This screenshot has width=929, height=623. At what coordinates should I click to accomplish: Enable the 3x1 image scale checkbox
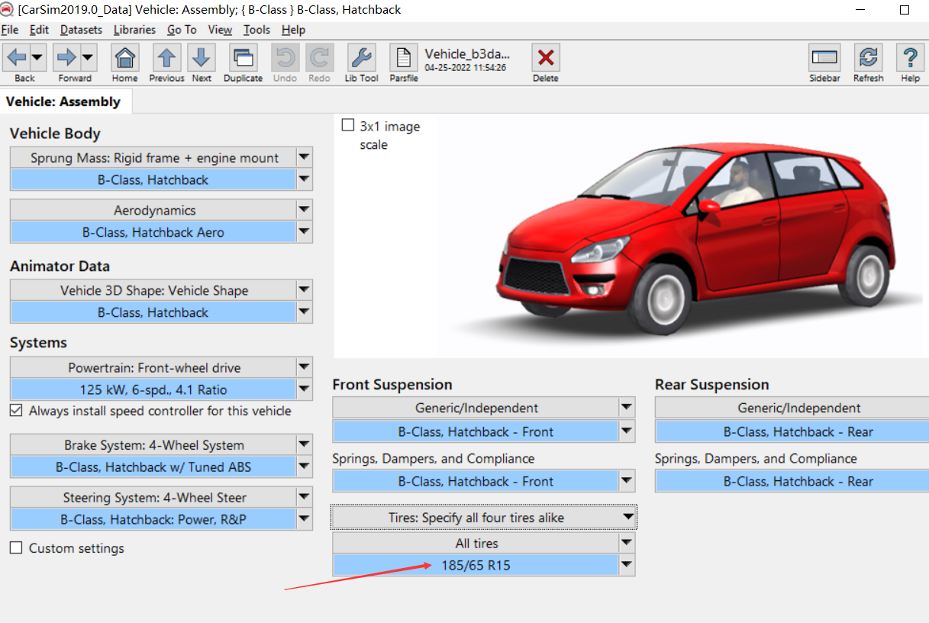(x=348, y=125)
